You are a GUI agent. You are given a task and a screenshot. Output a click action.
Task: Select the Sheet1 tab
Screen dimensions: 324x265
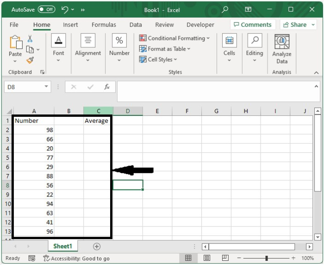tap(62, 246)
